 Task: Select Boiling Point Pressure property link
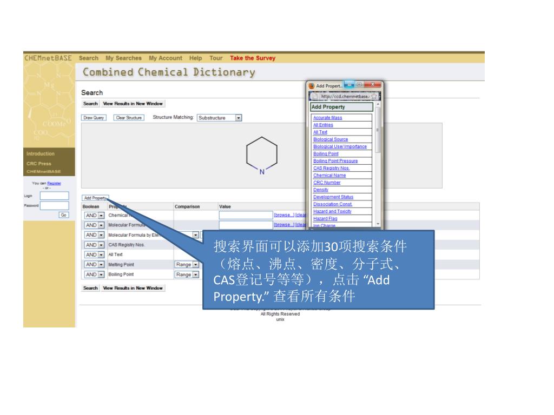335,161
